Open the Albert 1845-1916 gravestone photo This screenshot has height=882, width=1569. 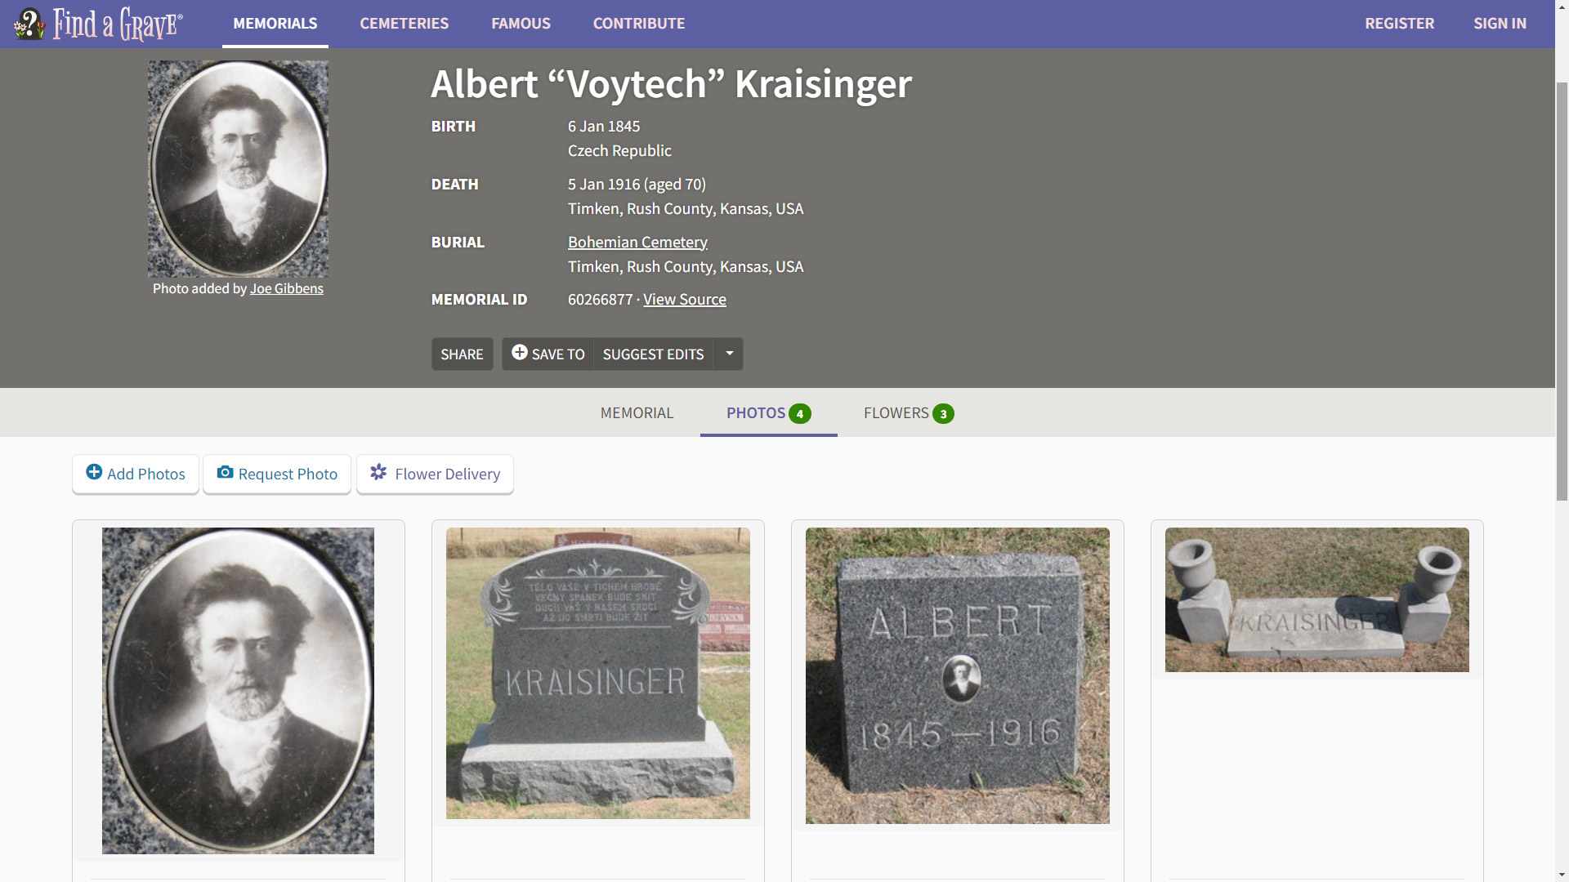pyautogui.click(x=957, y=675)
